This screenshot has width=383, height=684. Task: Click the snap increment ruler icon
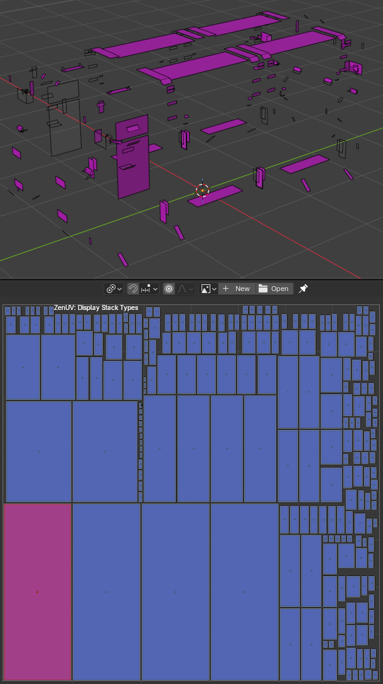145,289
